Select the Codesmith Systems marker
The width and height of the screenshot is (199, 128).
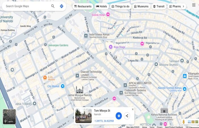pyautogui.click(x=121, y=92)
